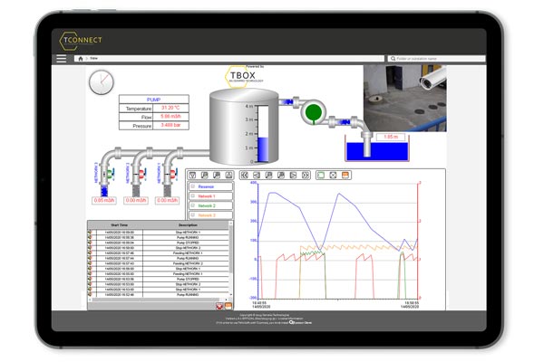Go to next chart period
Screen dimensions: 544x362
click(x=293, y=176)
